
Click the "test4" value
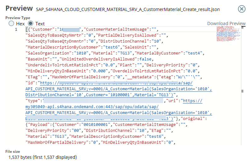(194, 53)
